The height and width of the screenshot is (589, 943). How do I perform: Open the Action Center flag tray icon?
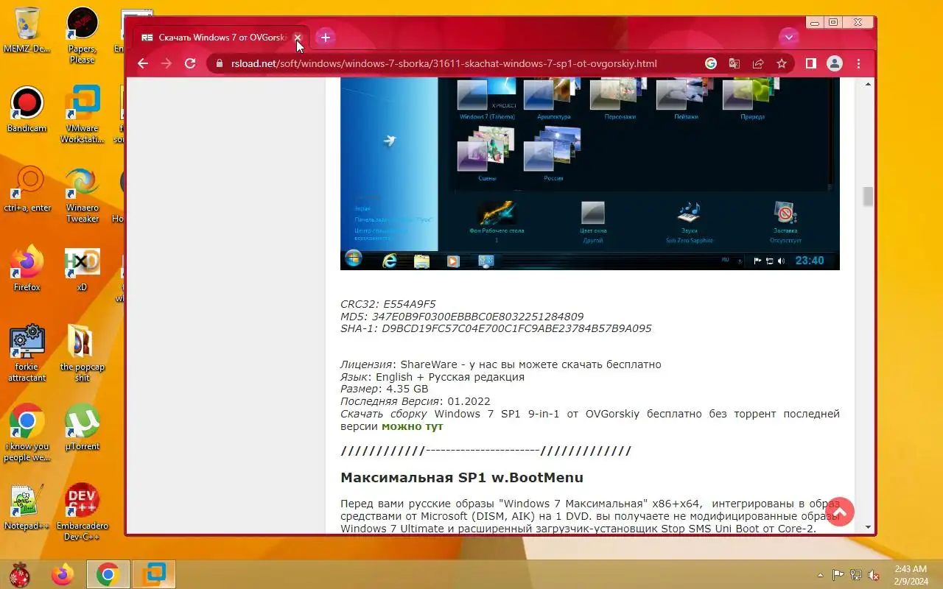pyautogui.click(x=838, y=575)
